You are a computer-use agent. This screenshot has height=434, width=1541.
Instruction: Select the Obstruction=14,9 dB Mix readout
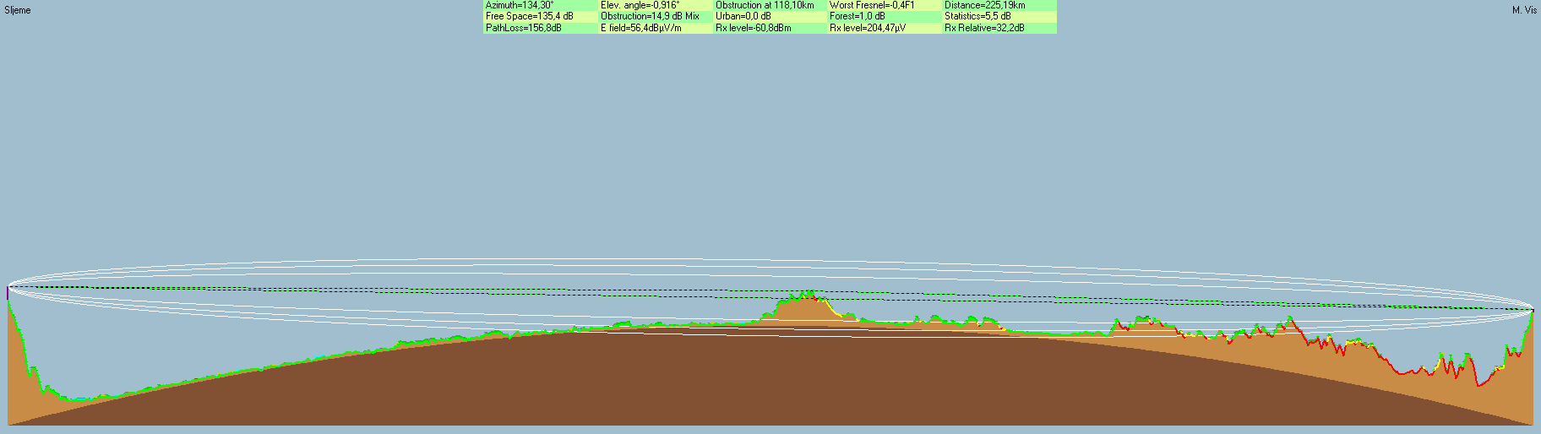[x=650, y=16]
